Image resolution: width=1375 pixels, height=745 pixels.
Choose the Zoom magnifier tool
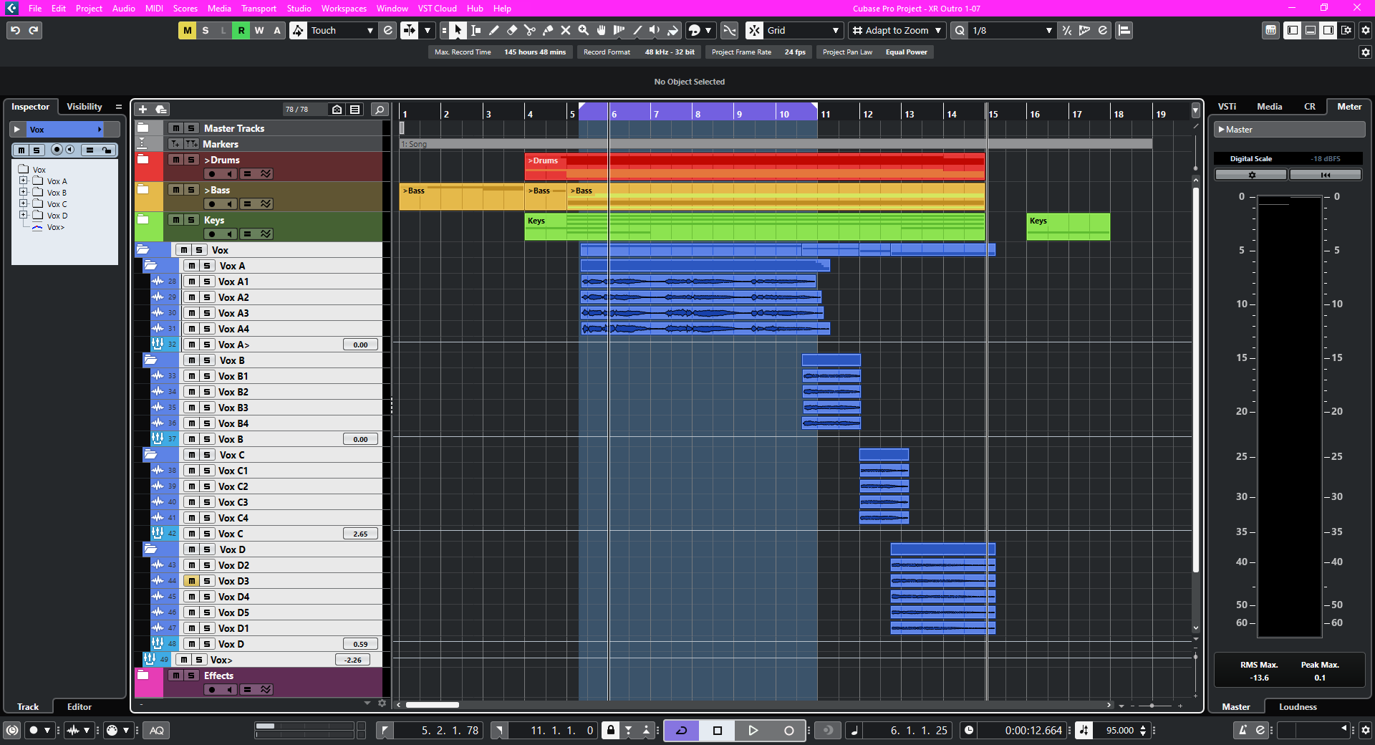point(583,30)
